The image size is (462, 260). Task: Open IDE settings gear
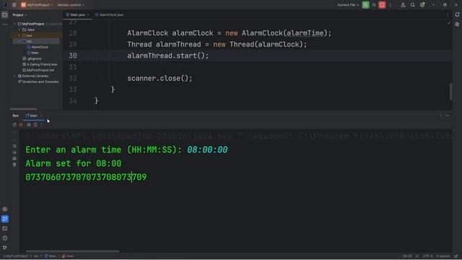(422, 5)
